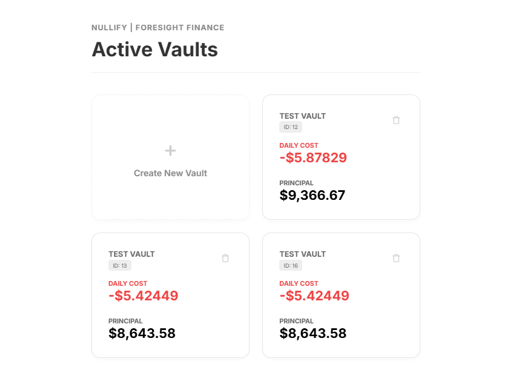Click the ID: 13 badge
The width and height of the screenshot is (510, 370).
click(119, 265)
